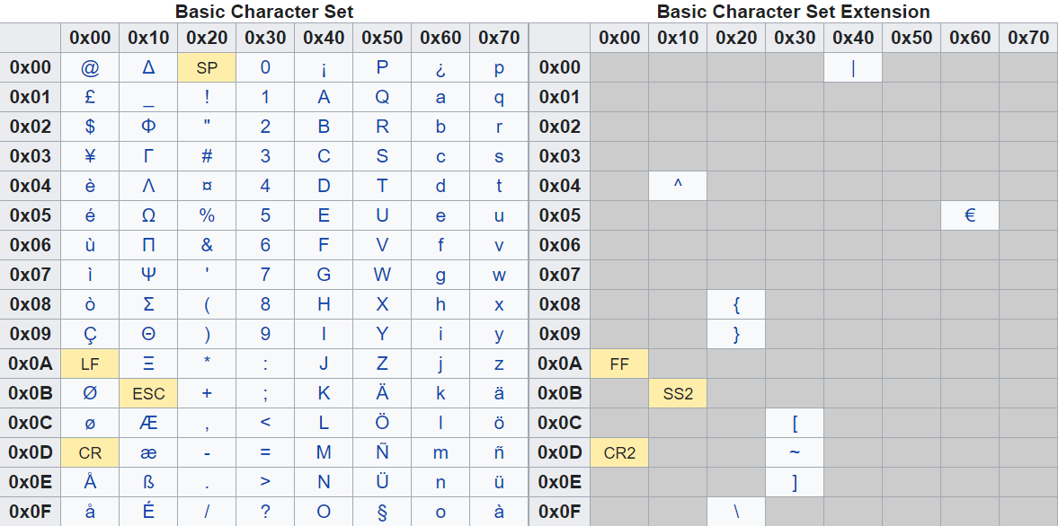Click the FF form feed cell
The width and height of the screenshot is (1058, 526).
619,364
